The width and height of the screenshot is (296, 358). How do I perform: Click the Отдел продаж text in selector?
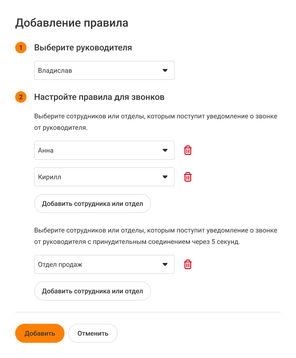pos(60,264)
